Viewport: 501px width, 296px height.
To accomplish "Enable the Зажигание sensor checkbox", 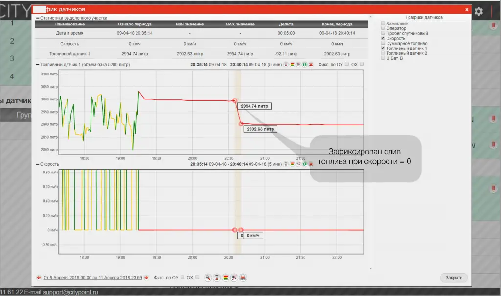I will pyautogui.click(x=384, y=24).
